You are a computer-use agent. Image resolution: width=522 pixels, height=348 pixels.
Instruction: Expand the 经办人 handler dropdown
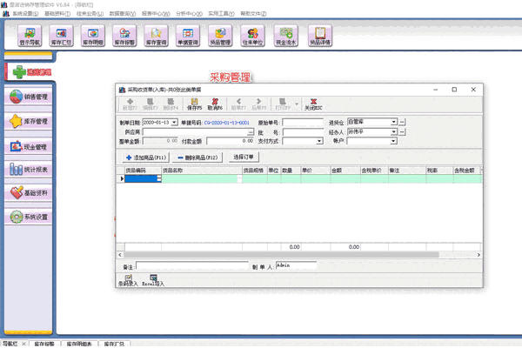393,131
